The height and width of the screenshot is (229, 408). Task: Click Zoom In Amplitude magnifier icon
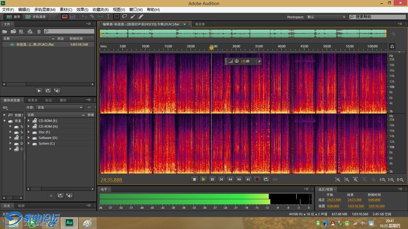[338, 180]
